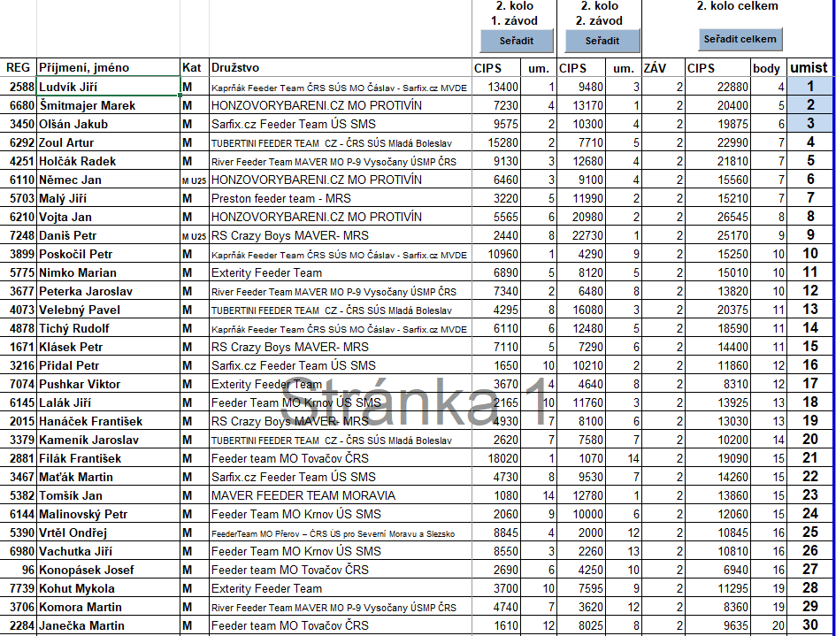Select the body column header
Screen dimensions: 836x636
pyautogui.click(x=768, y=68)
